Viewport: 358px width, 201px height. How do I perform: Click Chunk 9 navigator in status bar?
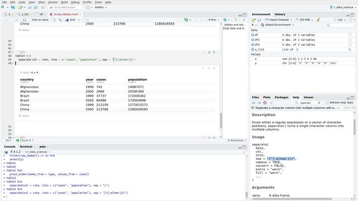click(25, 140)
